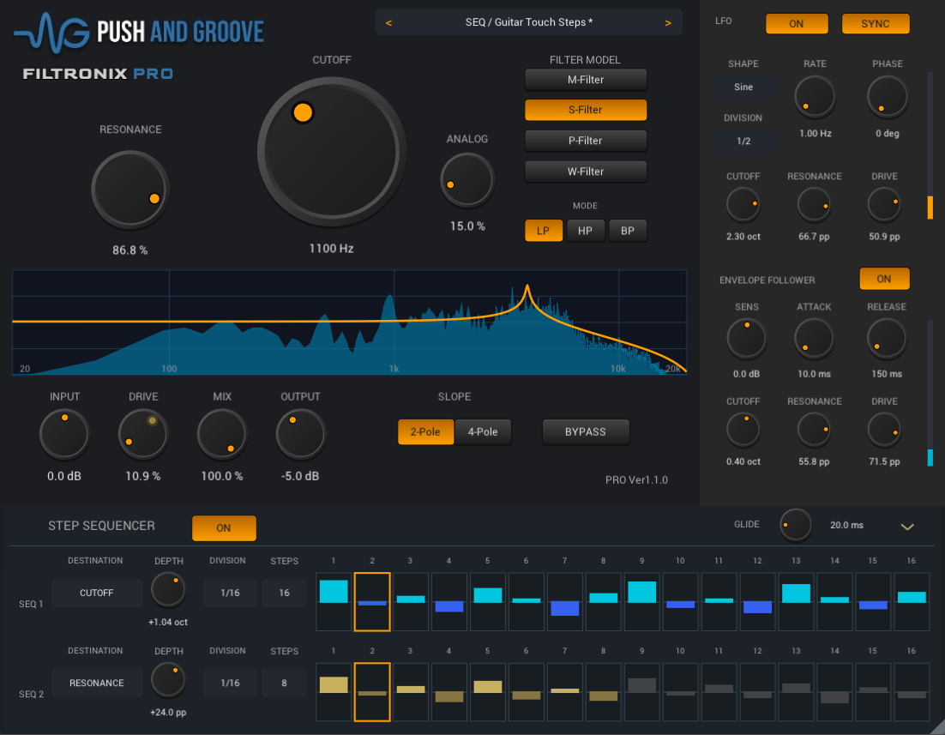Image resolution: width=945 pixels, height=735 pixels.
Task: Open SEQ 2 destination RESONANCE dropdown
Action: tap(97, 684)
